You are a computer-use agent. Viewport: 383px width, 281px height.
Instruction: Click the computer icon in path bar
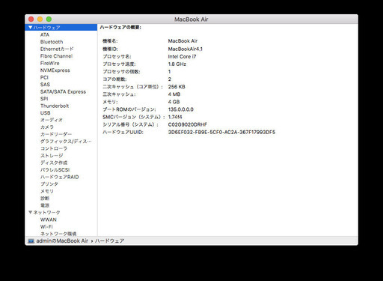(x=31, y=241)
